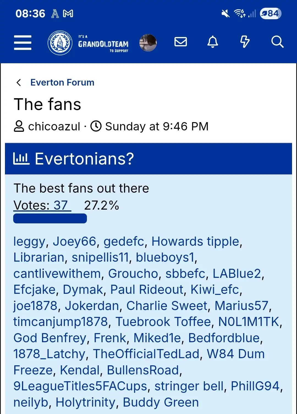The width and height of the screenshot is (297, 414).
Task: Open the search magnifier
Action: coord(277,42)
